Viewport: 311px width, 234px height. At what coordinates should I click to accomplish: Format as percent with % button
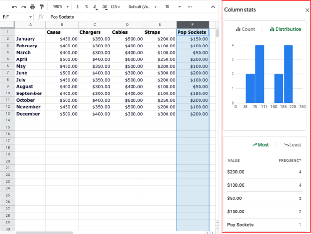click(x=87, y=7)
